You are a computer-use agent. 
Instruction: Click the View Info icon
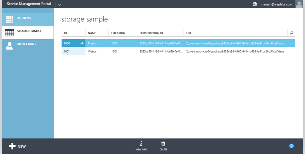pos(141,144)
